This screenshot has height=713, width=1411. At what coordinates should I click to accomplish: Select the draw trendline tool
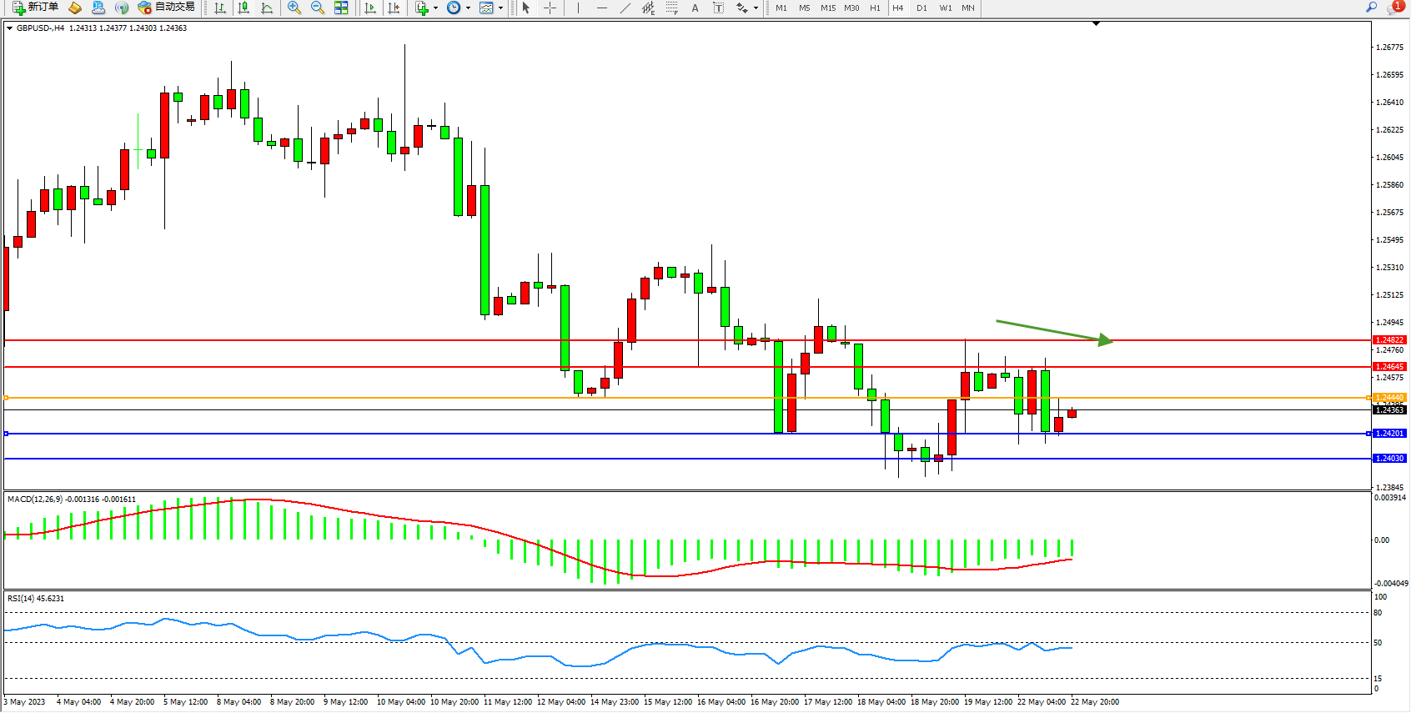tap(625, 8)
